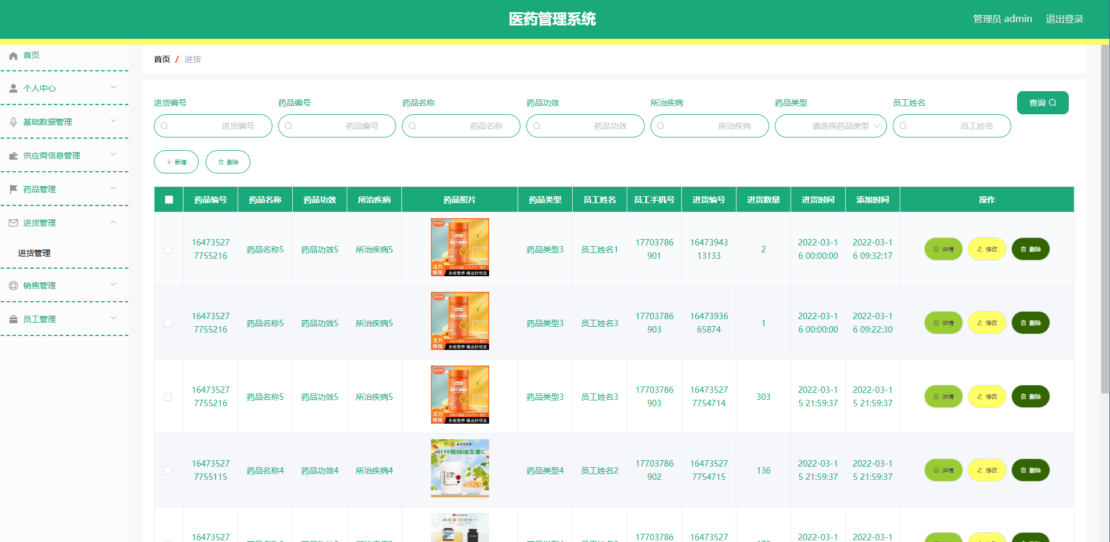Select the gear icon for 销售管理
The image size is (1110, 542).
[x=13, y=285]
